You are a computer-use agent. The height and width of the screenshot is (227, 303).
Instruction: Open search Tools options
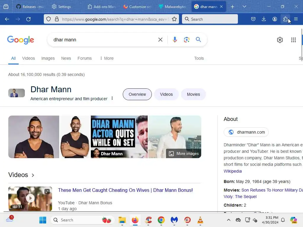[199, 58]
